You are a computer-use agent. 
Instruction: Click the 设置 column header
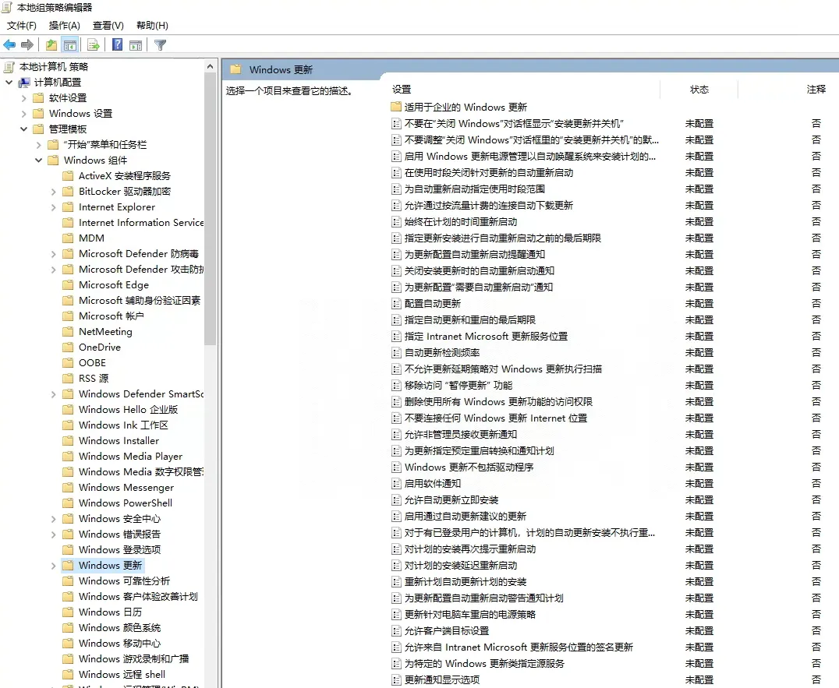(x=400, y=89)
